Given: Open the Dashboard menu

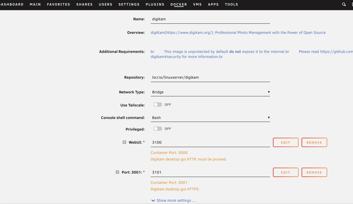Looking at the screenshot, I should (x=12, y=4).
